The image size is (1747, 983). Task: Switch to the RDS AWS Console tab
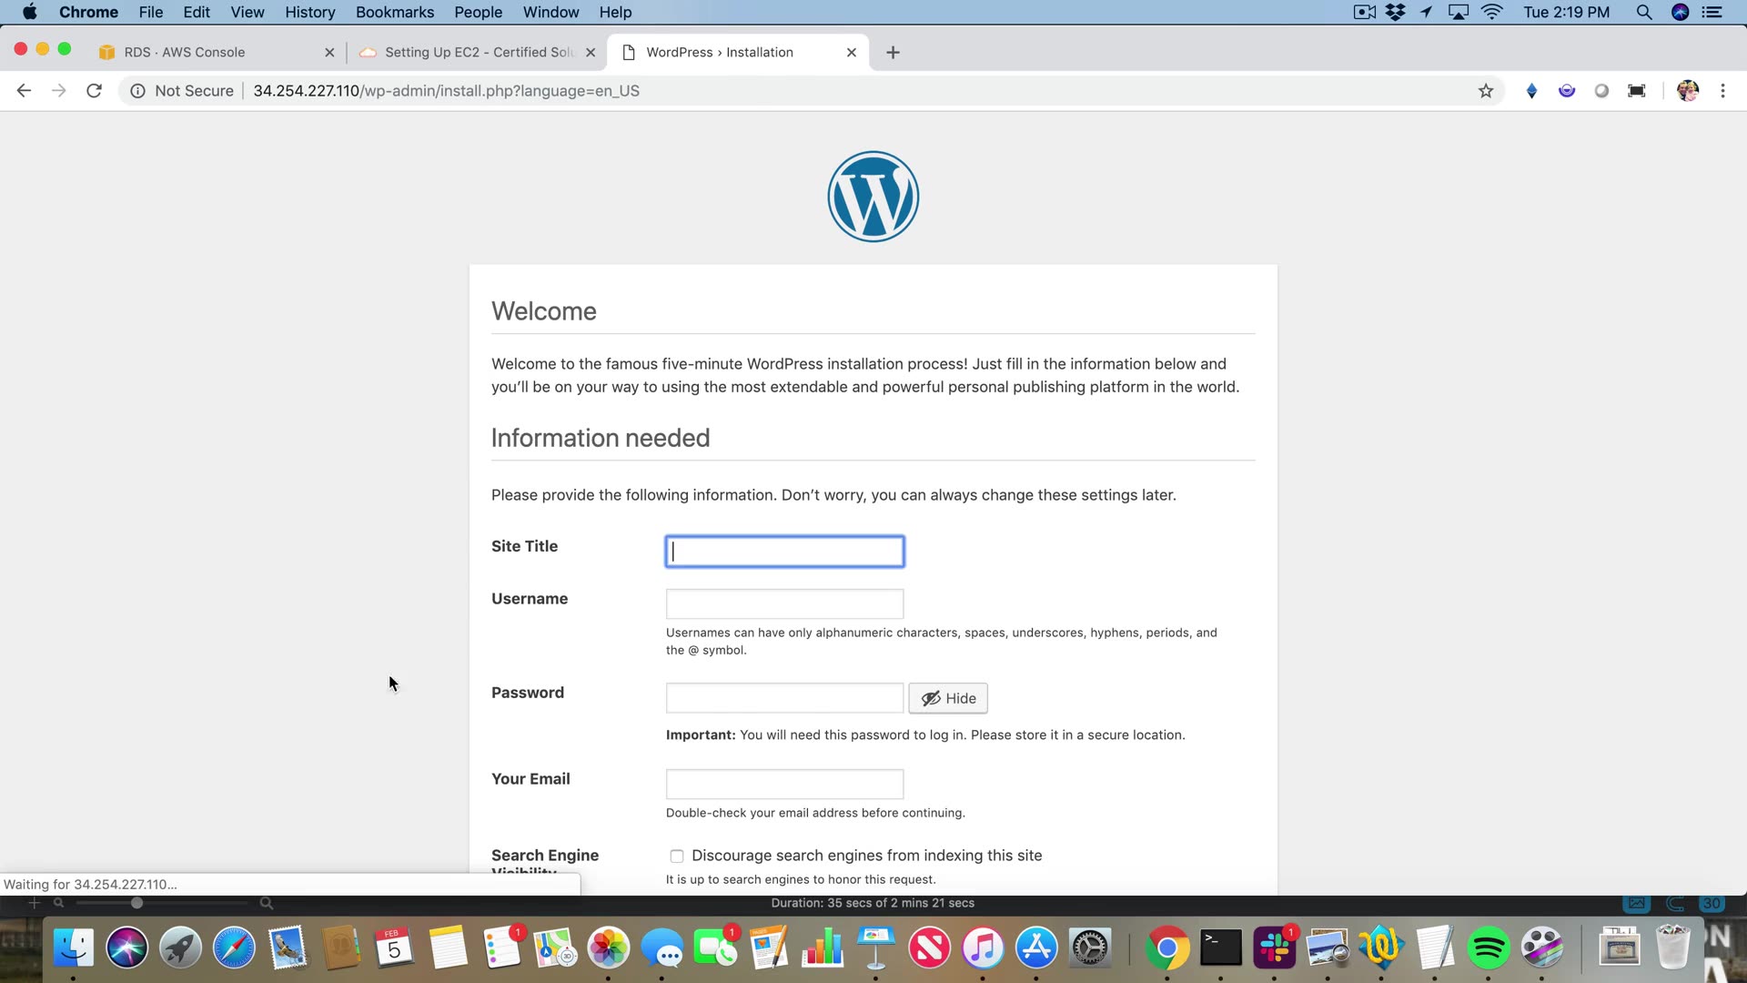[x=185, y=53]
